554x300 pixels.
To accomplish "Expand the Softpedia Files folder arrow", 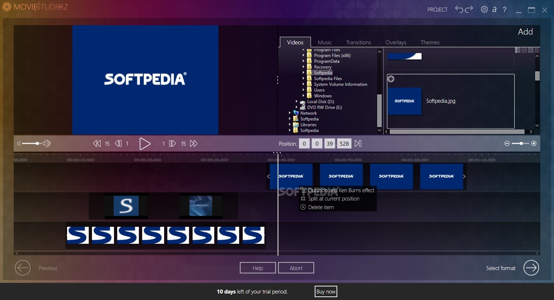I will point(303,79).
